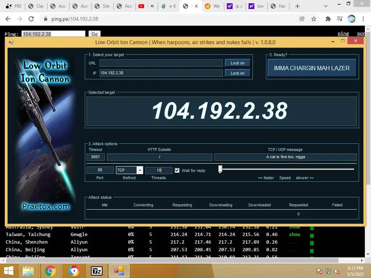
Task: Click the URL target input field
Action: 161,63
